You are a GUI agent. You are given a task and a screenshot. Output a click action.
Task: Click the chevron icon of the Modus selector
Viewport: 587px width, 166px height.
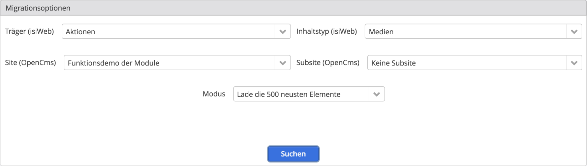point(377,94)
